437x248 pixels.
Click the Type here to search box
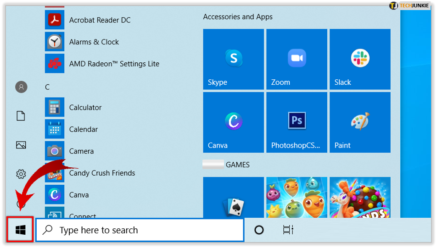click(140, 230)
